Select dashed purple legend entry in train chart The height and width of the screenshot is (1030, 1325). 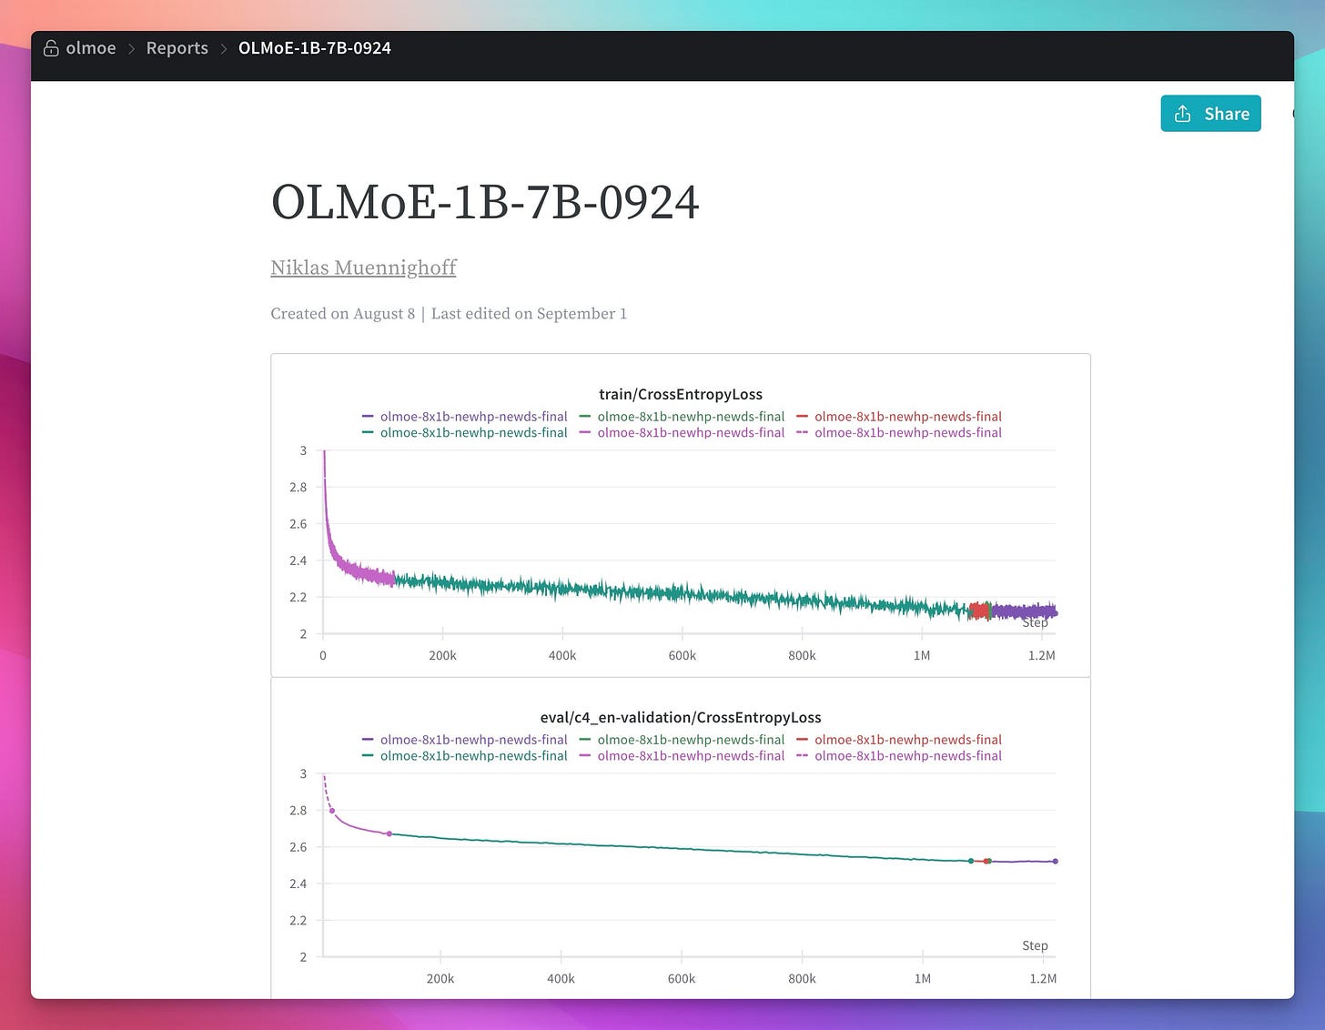click(x=899, y=433)
